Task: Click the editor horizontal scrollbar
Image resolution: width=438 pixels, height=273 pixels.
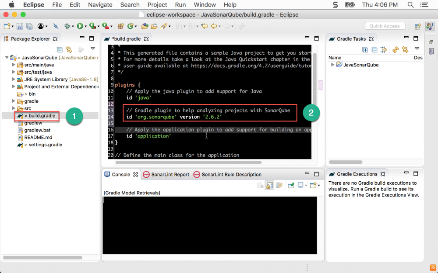Action: tap(188, 162)
